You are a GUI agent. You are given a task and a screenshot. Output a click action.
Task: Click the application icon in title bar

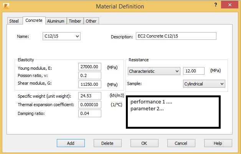(x=6, y=6)
